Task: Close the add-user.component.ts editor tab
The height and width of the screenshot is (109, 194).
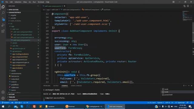Action: (x=65, y=6)
